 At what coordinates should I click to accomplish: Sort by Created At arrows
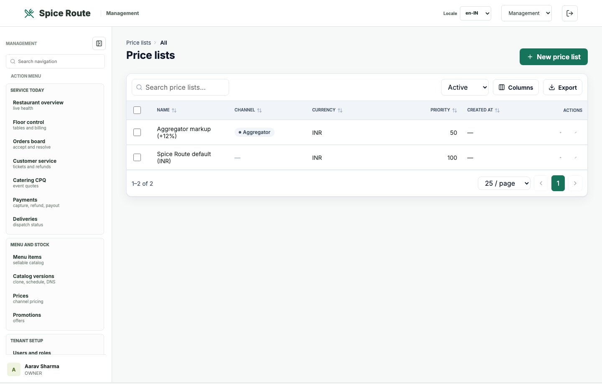point(497,110)
